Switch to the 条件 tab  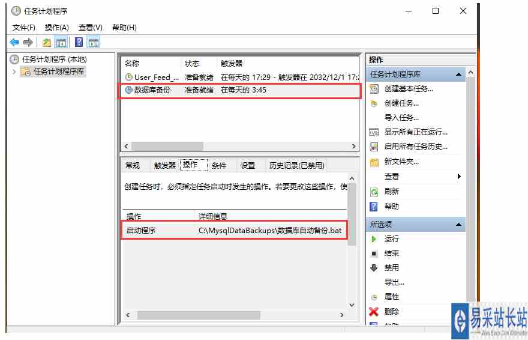tap(219, 165)
